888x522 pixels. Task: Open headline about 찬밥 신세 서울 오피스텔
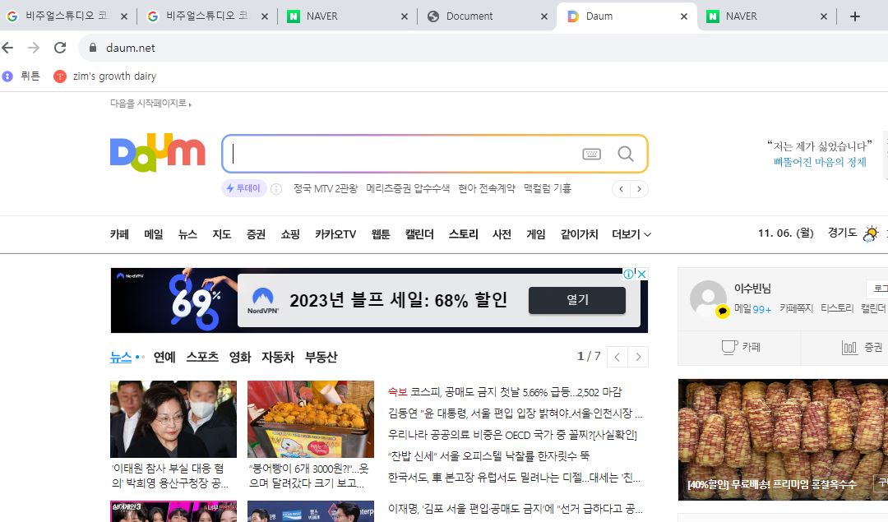click(x=488, y=455)
